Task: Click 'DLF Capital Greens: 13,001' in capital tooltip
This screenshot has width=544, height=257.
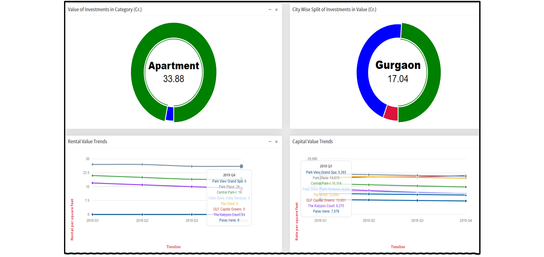Action: coord(326,200)
